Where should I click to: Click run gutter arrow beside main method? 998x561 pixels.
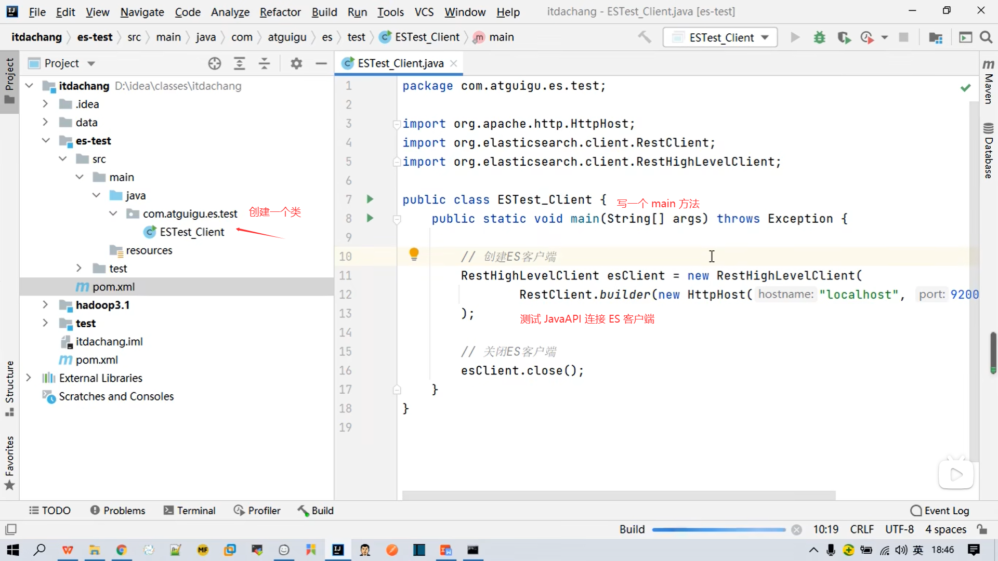tap(370, 218)
